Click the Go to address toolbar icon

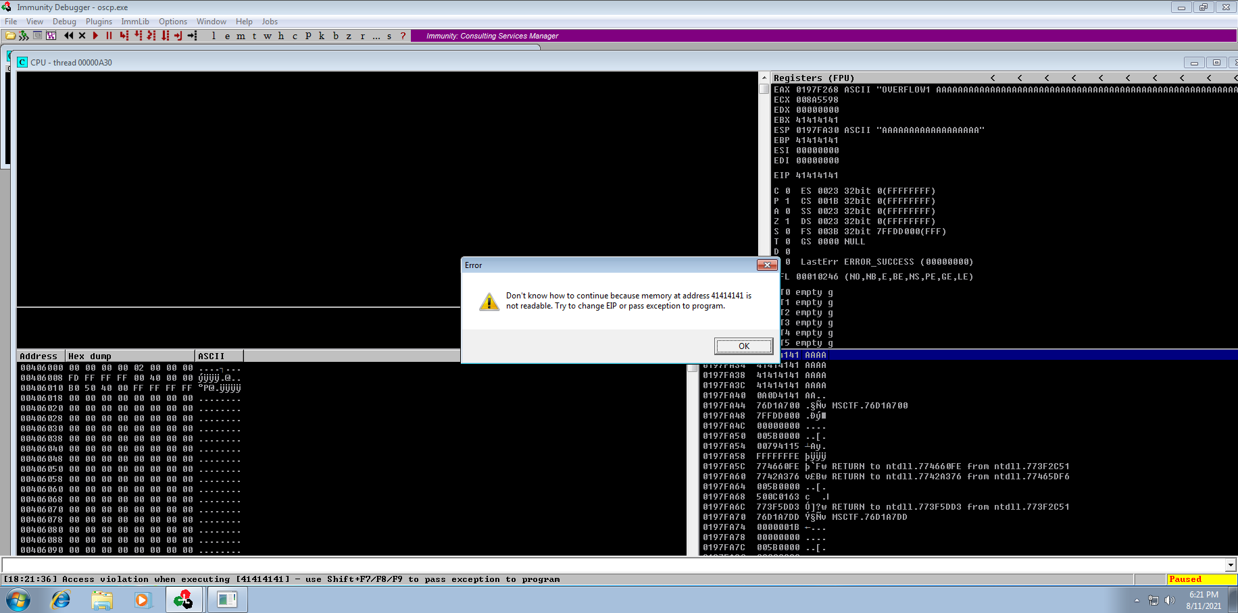click(193, 36)
